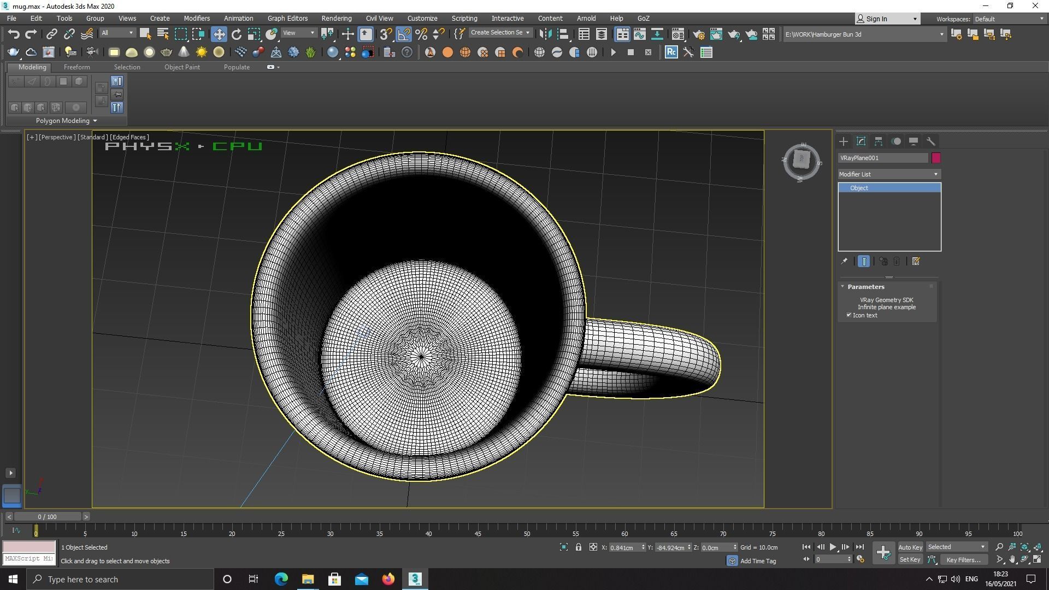Expand the Modifier List dropdown
This screenshot has width=1049, height=590.
pyautogui.click(x=888, y=174)
